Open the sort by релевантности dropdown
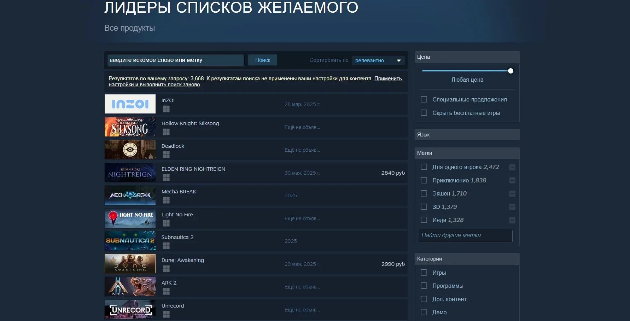Viewport: 630px width, 321px height. click(378, 60)
